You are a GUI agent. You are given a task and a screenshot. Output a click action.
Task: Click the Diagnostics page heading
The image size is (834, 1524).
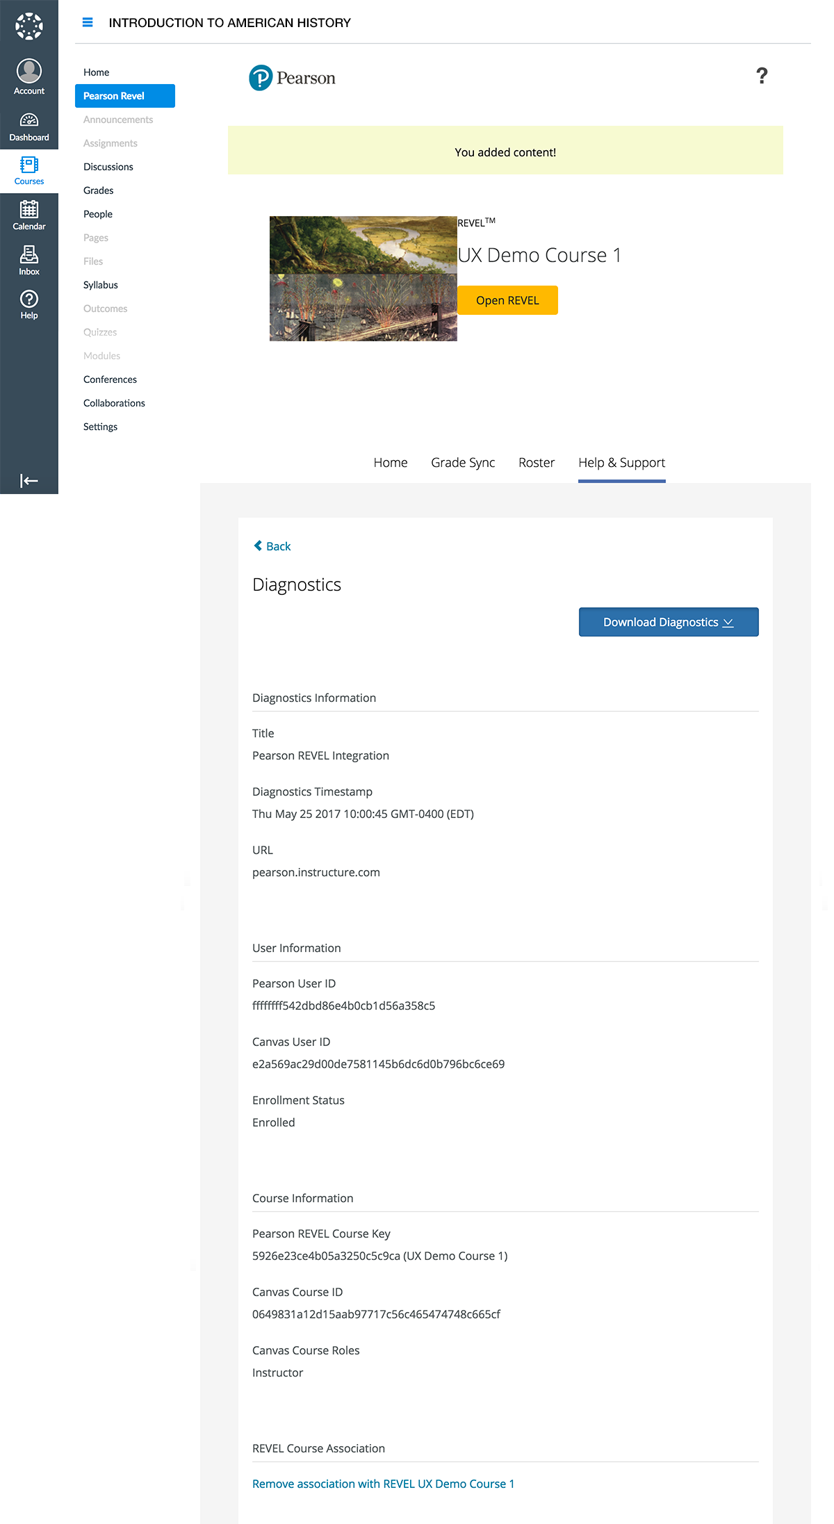pos(297,584)
